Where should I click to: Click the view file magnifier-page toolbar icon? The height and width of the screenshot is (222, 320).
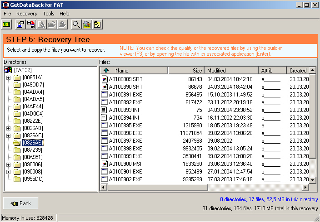click(41, 24)
